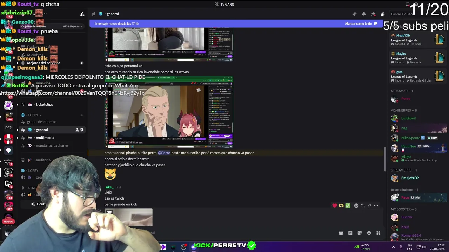Open server icon with 142 badge

click(x=8, y=194)
